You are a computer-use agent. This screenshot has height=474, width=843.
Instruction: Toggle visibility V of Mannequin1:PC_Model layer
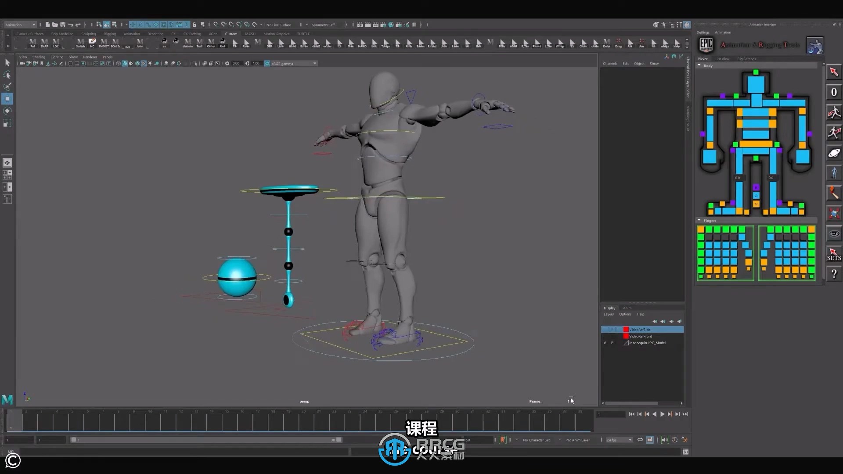click(x=605, y=343)
